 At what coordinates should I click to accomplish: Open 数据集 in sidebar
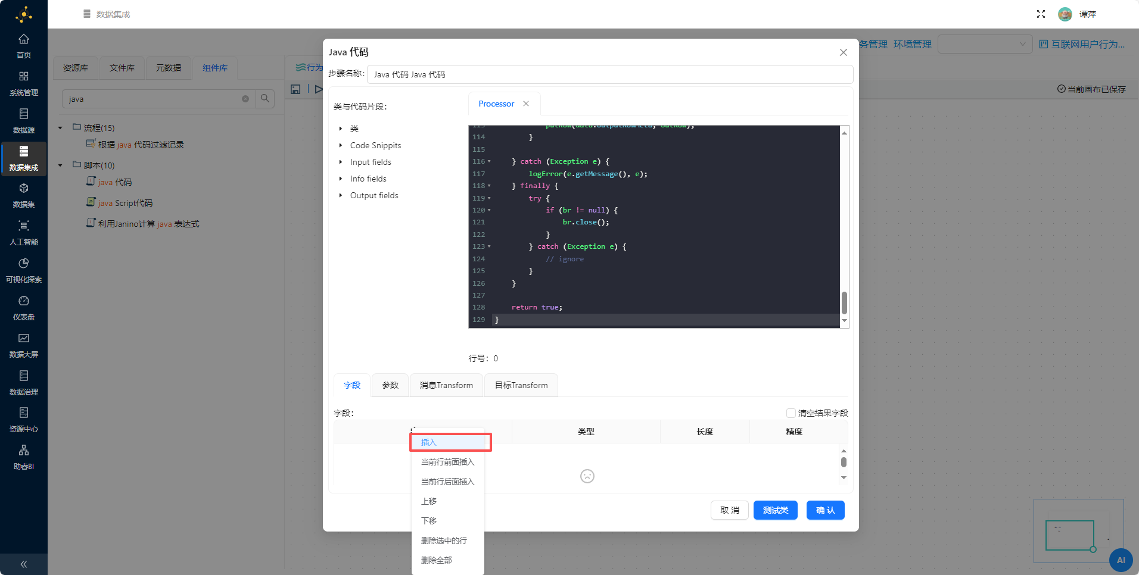[24, 196]
